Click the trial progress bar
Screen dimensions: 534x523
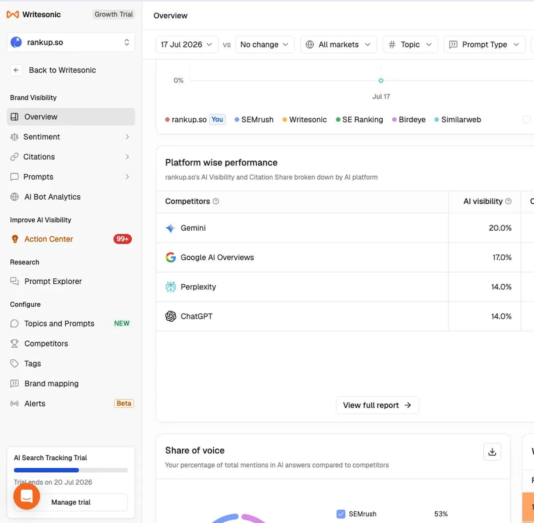71,470
